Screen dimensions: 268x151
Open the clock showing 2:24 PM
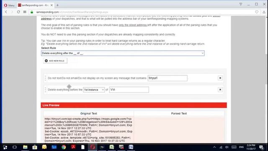coord(251,147)
